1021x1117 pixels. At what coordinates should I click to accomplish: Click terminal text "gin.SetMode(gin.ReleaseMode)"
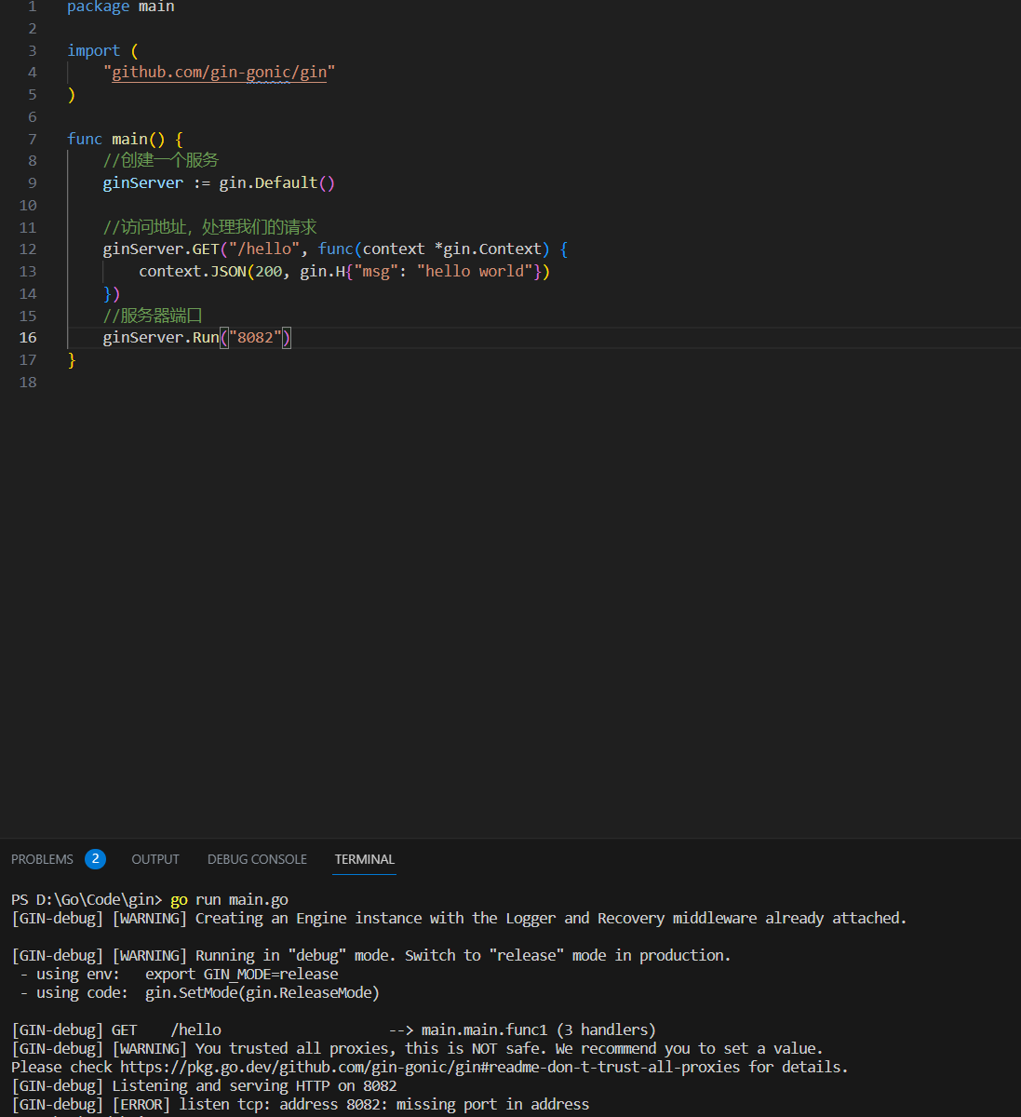coord(262,992)
